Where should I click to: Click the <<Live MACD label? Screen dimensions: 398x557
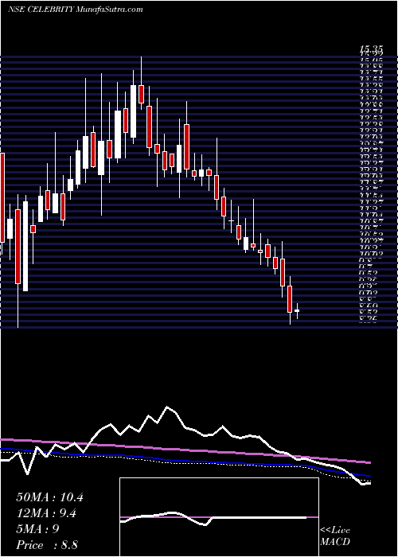[335, 536]
